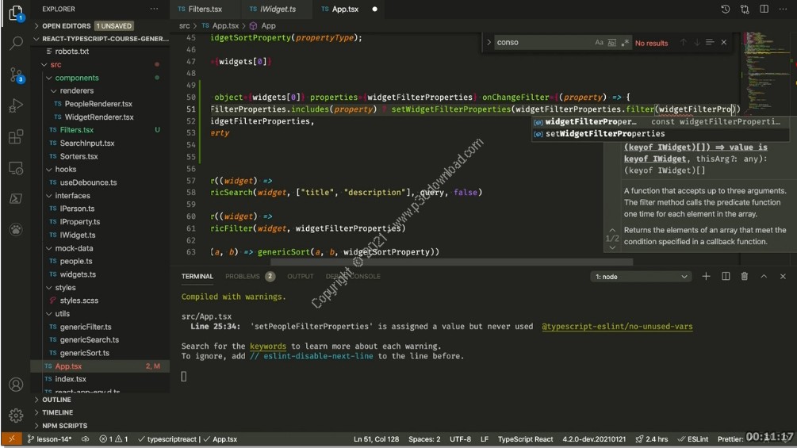
Task: Create a new terminal with plus icon
Action: (706, 276)
